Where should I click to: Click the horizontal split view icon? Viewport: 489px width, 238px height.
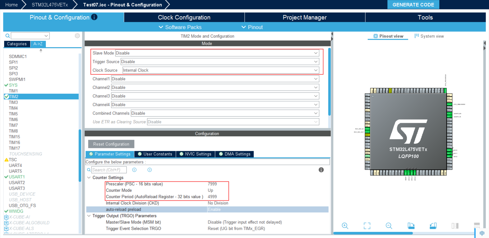(x=477, y=225)
